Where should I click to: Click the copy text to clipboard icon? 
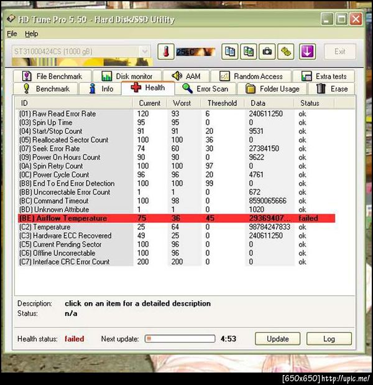pyautogui.click(x=229, y=52)
